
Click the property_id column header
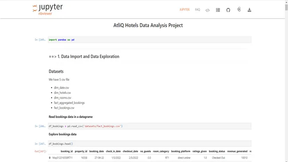point(81,151)
